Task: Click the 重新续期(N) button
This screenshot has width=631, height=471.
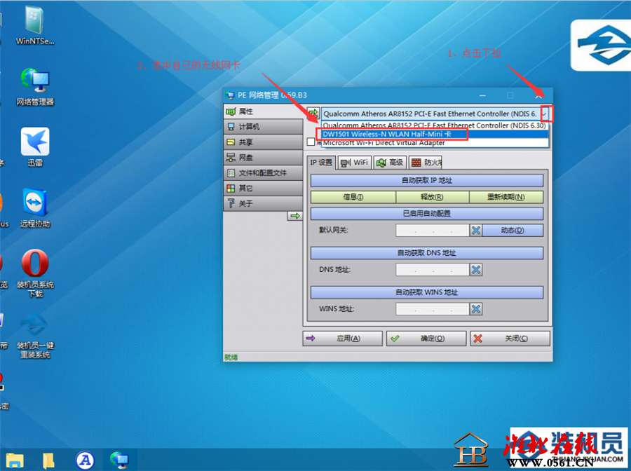Action: (x=506, y=197)
